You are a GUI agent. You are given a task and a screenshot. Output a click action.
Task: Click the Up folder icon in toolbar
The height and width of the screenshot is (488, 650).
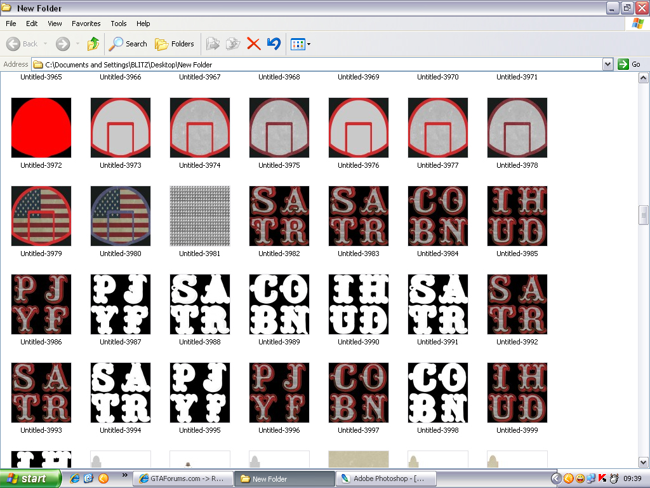93,44
